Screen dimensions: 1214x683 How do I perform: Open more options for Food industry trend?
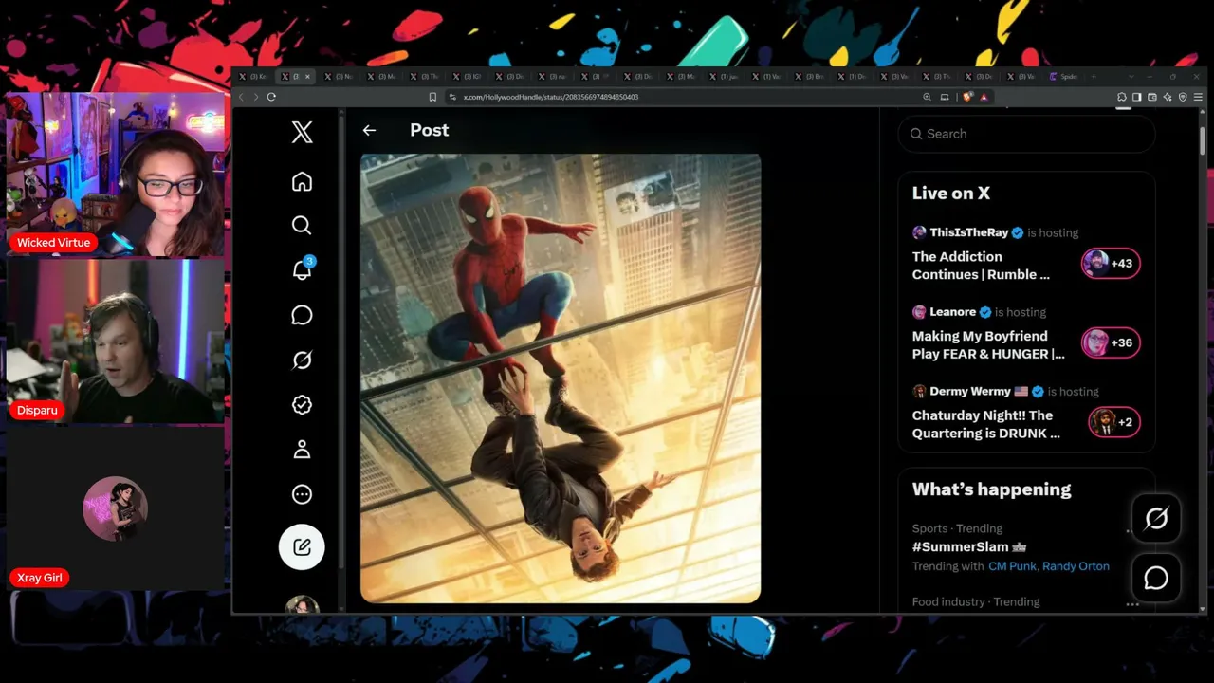[x=1132, y=603]
